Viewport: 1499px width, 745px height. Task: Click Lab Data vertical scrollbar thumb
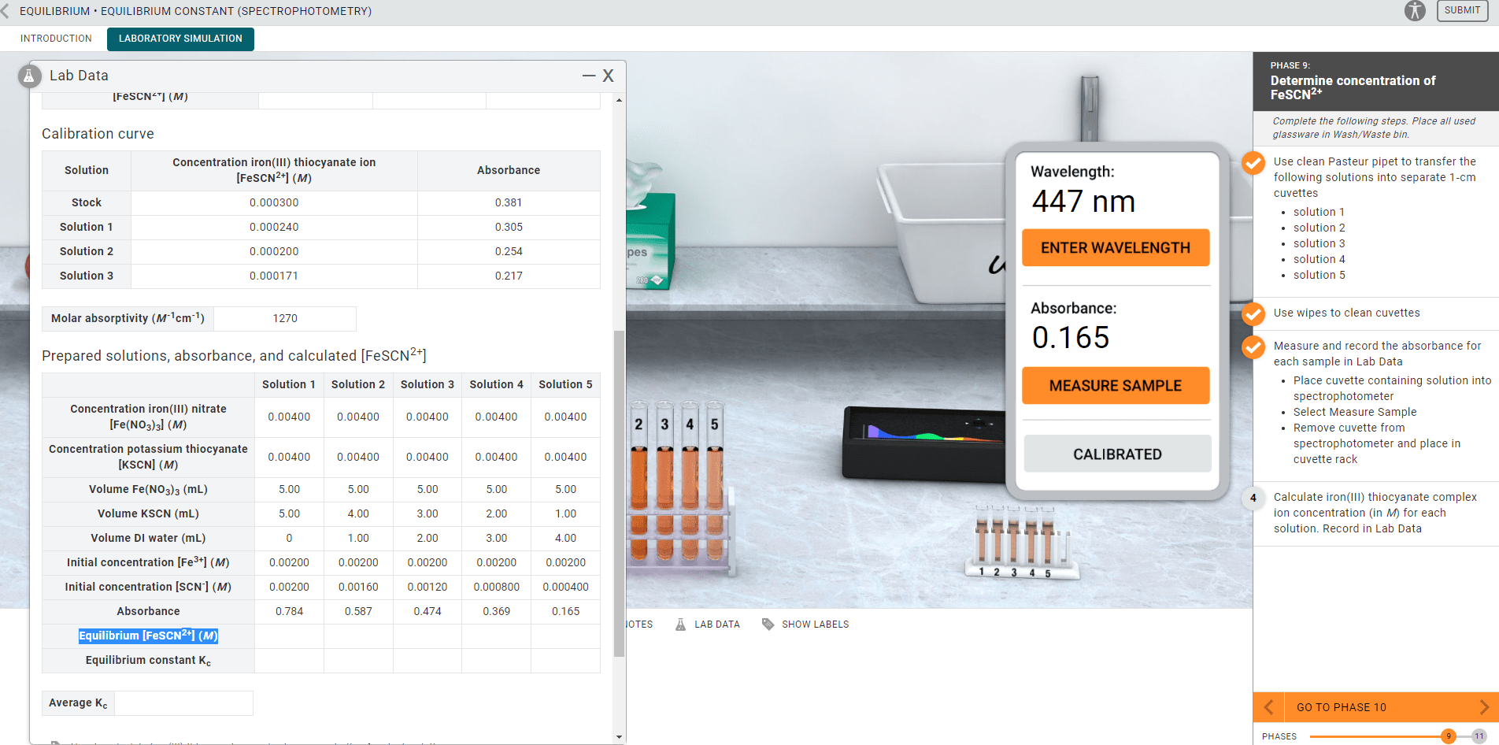coord(619,494)
